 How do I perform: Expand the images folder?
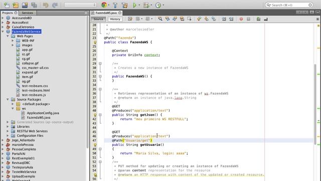13,45
